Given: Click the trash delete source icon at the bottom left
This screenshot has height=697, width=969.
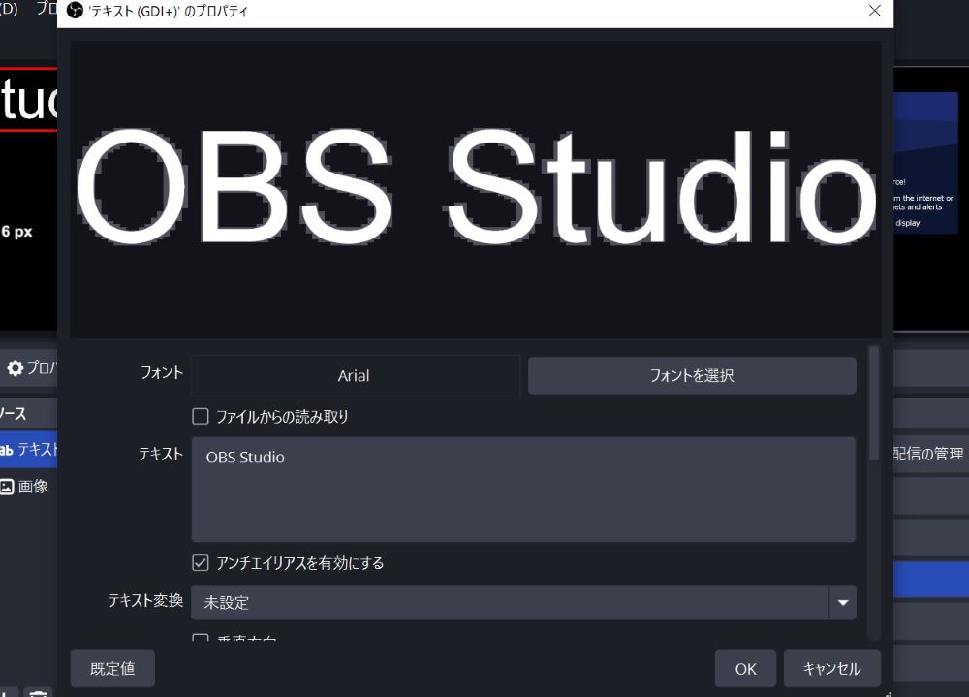Looking at the screenshot, I should (39, 693).
